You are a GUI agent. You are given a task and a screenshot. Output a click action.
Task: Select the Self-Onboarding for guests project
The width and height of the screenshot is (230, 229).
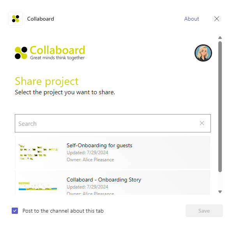(113, 152)
